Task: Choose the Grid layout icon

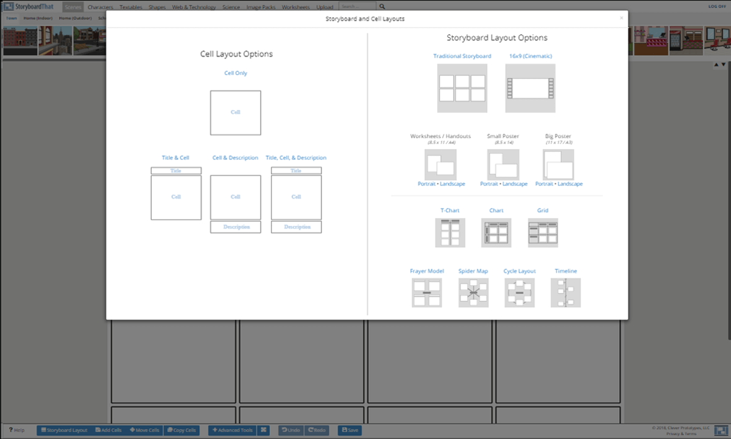Action: 543,232
